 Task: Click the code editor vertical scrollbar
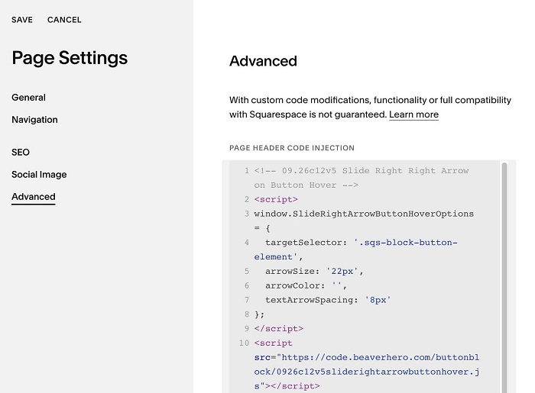pyautogui.click(x=504, y=278)
